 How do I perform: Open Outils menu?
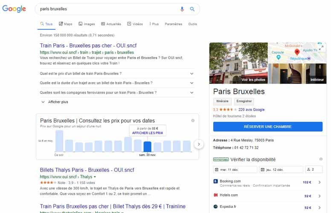coord(192,24)
